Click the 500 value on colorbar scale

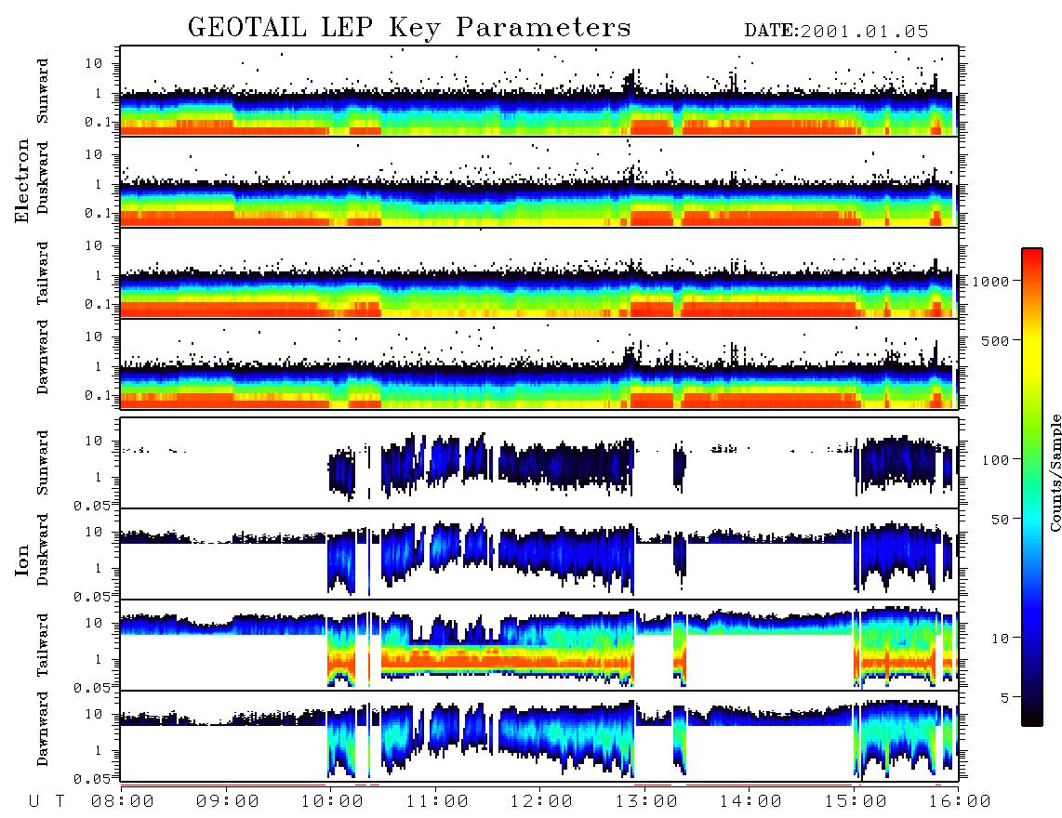point(995,341)
